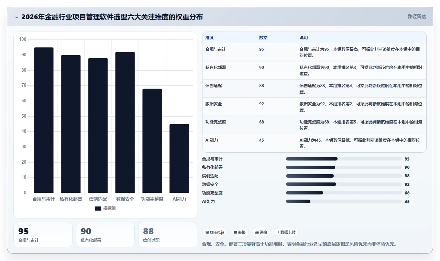
Task: Click the x-axis label 功能完整度 under the chart
Action: pos(152,199)
